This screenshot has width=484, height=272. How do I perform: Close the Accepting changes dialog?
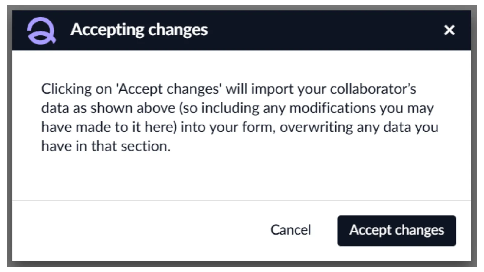449,30
